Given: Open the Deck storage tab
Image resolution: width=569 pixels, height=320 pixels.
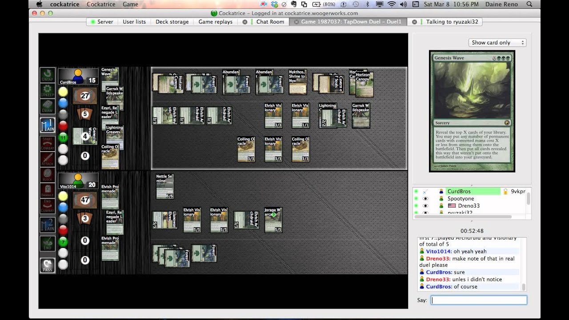Looking at the screenshot, I should pos(172,22).
